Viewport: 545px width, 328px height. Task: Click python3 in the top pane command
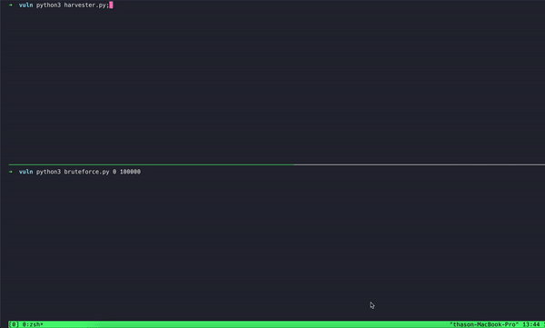48,5
